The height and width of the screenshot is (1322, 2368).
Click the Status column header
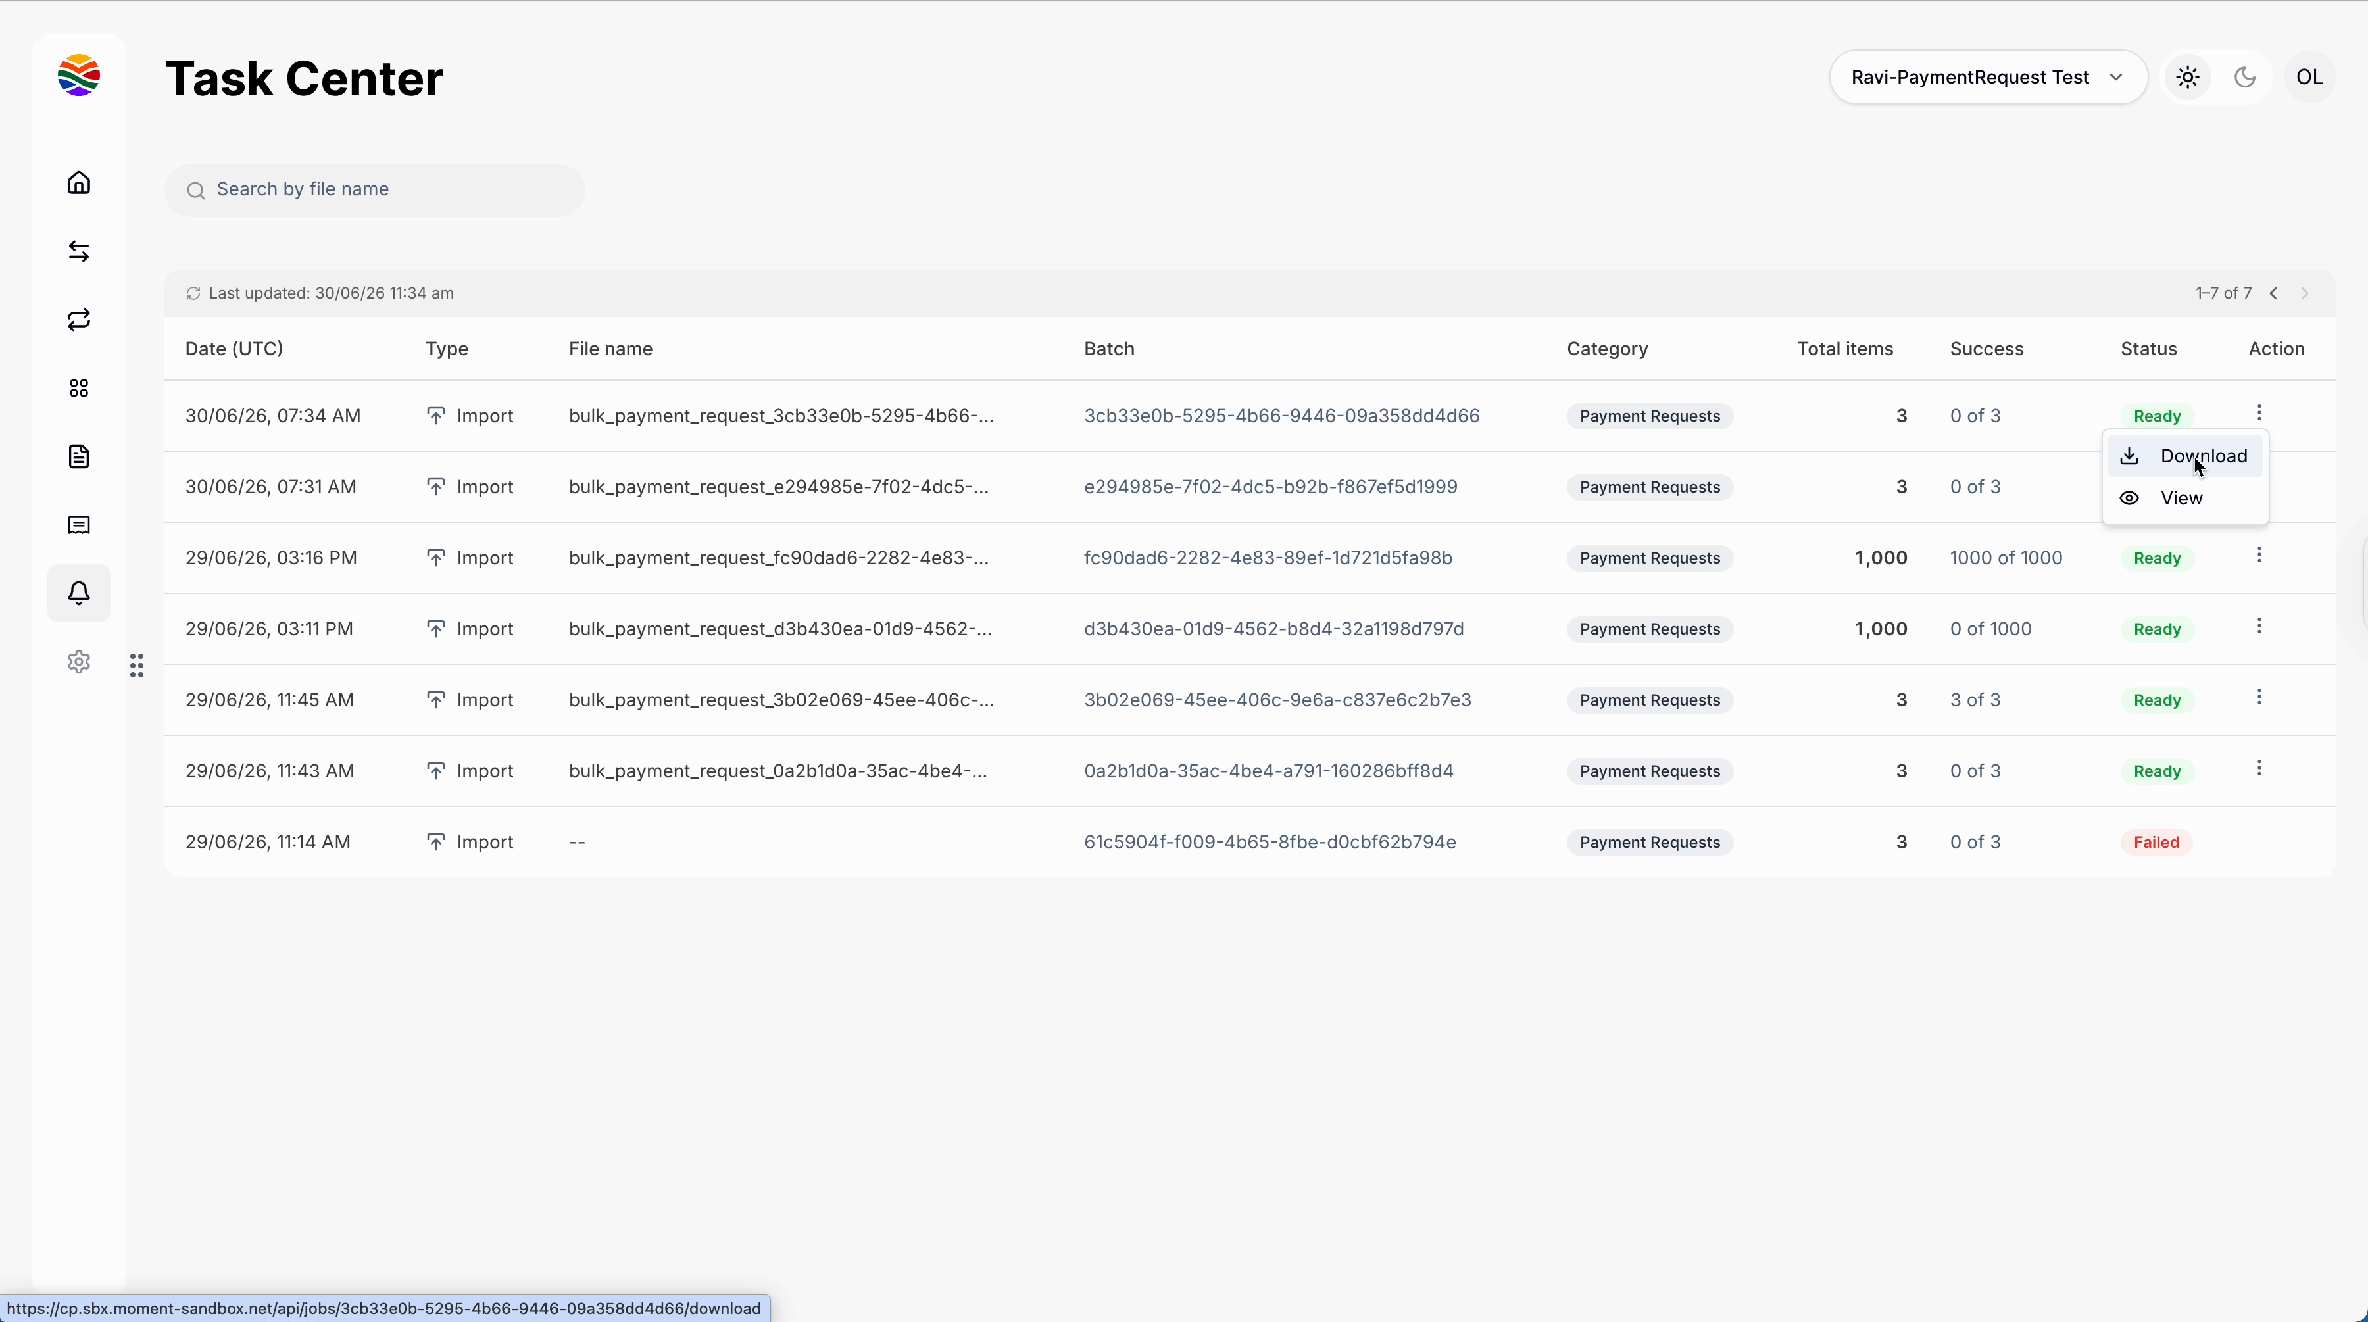click(2148, 349)
